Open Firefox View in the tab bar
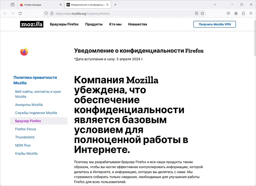The height and width of the screenshot is (186, 256). coord(12,4)
